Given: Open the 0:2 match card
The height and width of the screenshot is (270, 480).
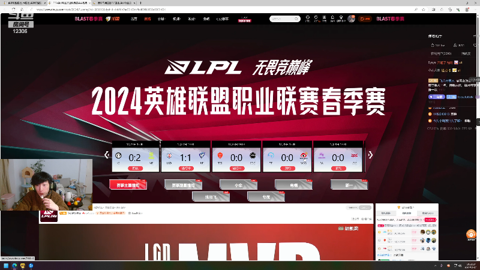Looking at the screenshot, I should [136, 157].
